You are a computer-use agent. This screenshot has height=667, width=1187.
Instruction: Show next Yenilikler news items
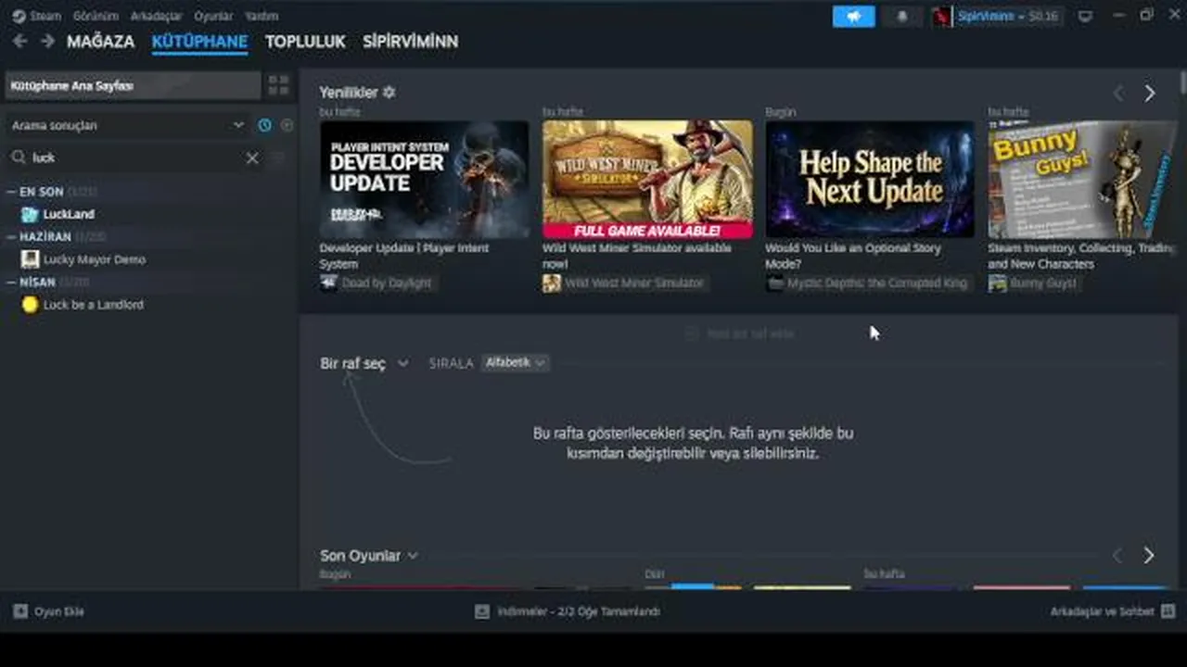1150,93
